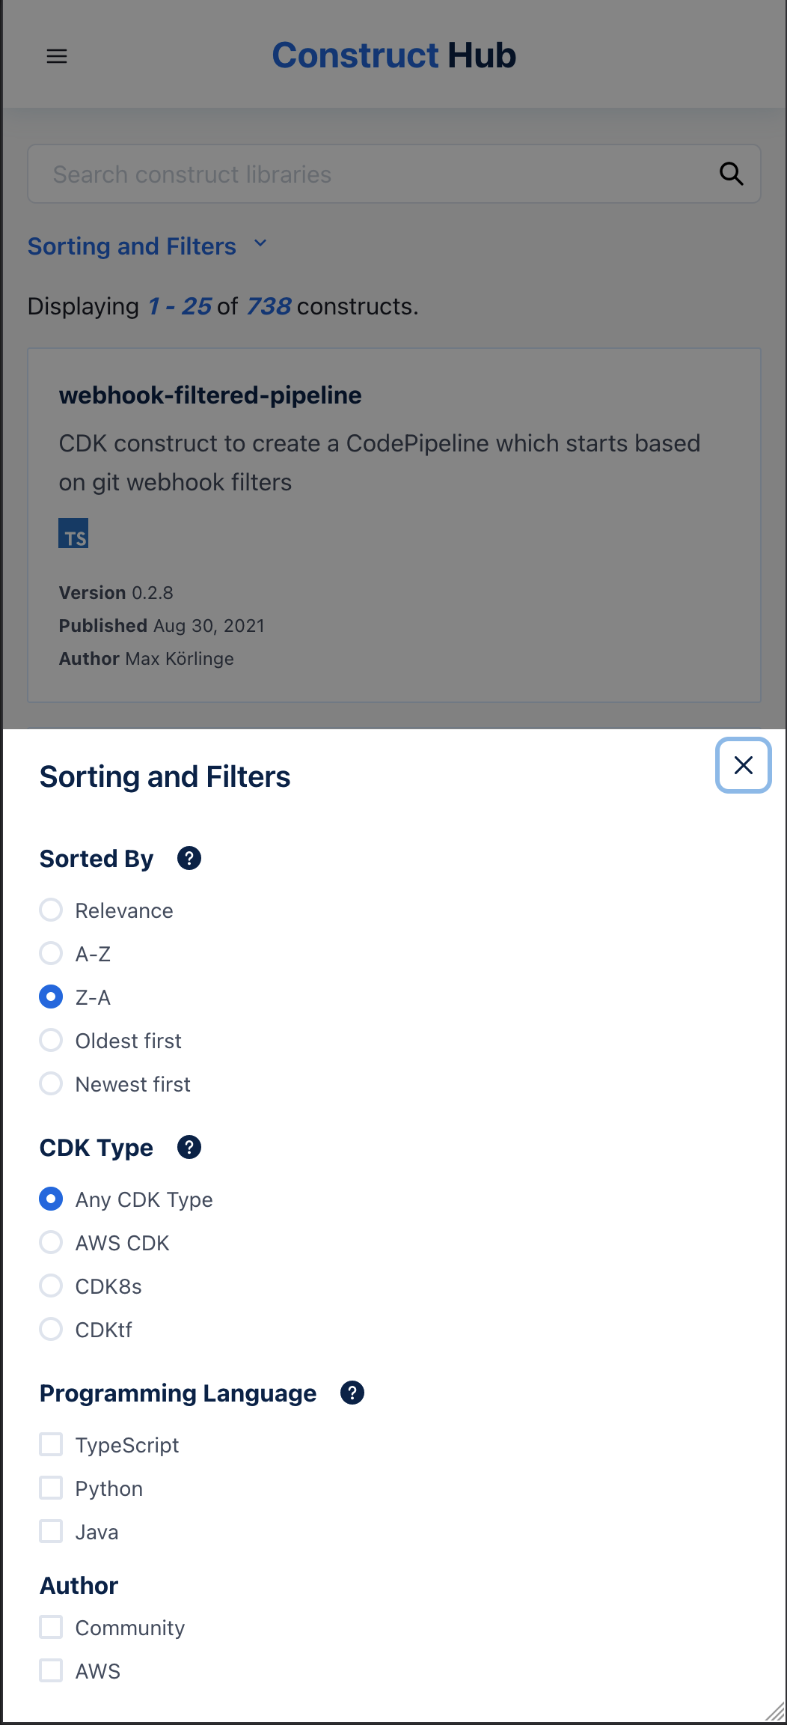Image resolution: width=787 pixels, height=1725 pixels.
Task: Open the Sorted By help tooltip
Action: (x=189, y=858)
